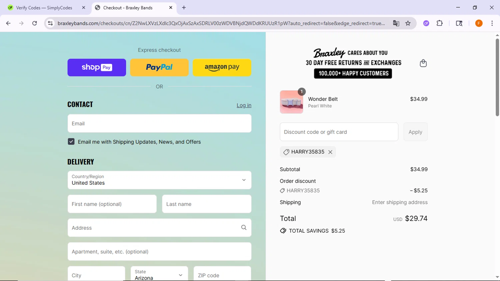
Task: Select the Checkout - Braxley Bands tab
Action: (x=128, y=8)
